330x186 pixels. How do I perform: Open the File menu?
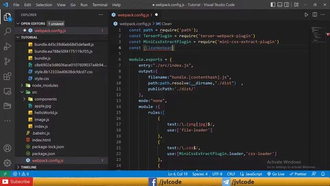pos(16,5)
